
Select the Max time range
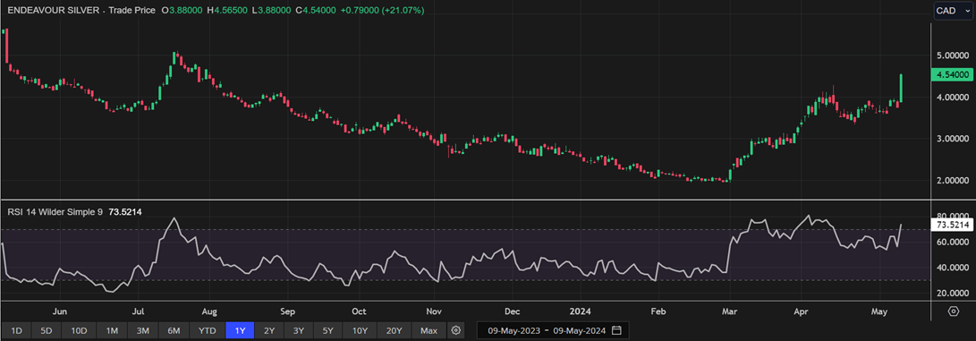pyautogui.click(x=429, y=330)
